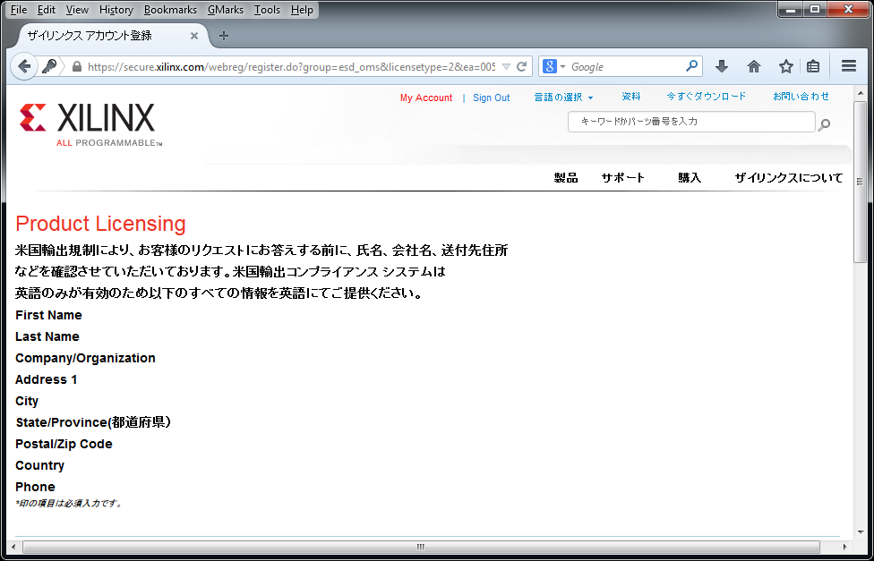
Task: Open a new tab with the plus button
Action: click(224, 36)
